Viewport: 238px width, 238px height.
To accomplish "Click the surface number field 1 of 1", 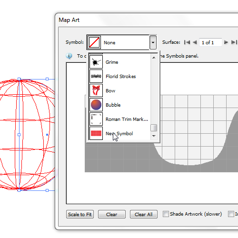I will click(x=210, y=42).
